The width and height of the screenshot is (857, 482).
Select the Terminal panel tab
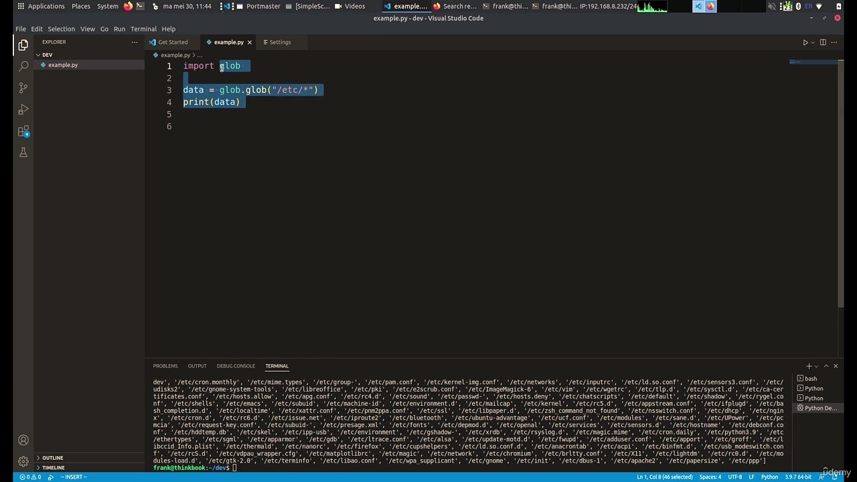[x=277, y=366]
